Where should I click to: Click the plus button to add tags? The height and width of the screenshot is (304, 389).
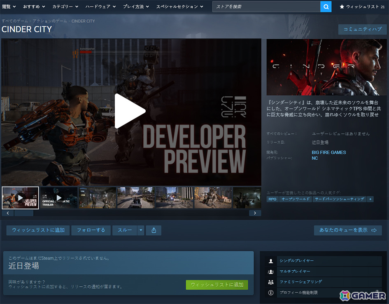(x=370, y=199)
